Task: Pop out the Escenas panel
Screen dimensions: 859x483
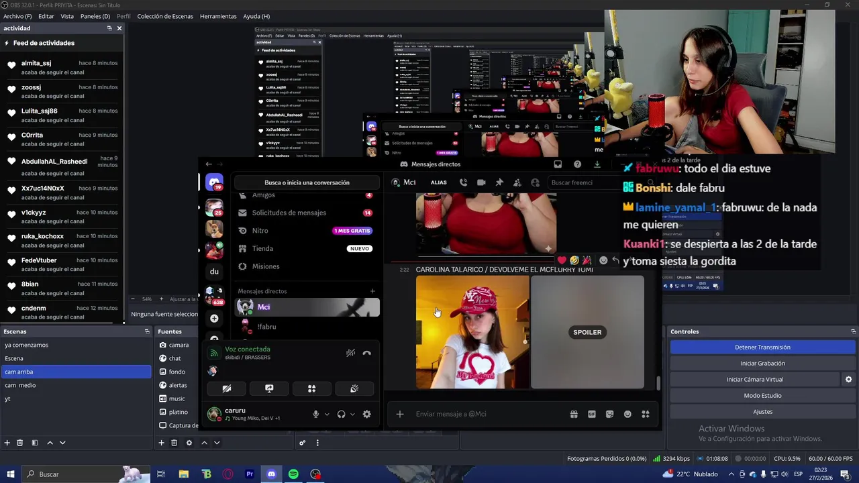Action: click(x=147, y=331)
